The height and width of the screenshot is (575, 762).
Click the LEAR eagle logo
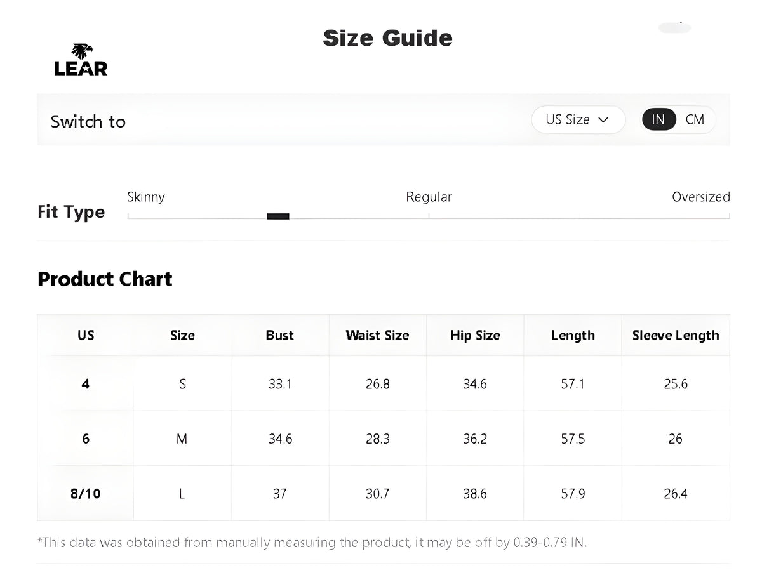[x=81, y=60]
